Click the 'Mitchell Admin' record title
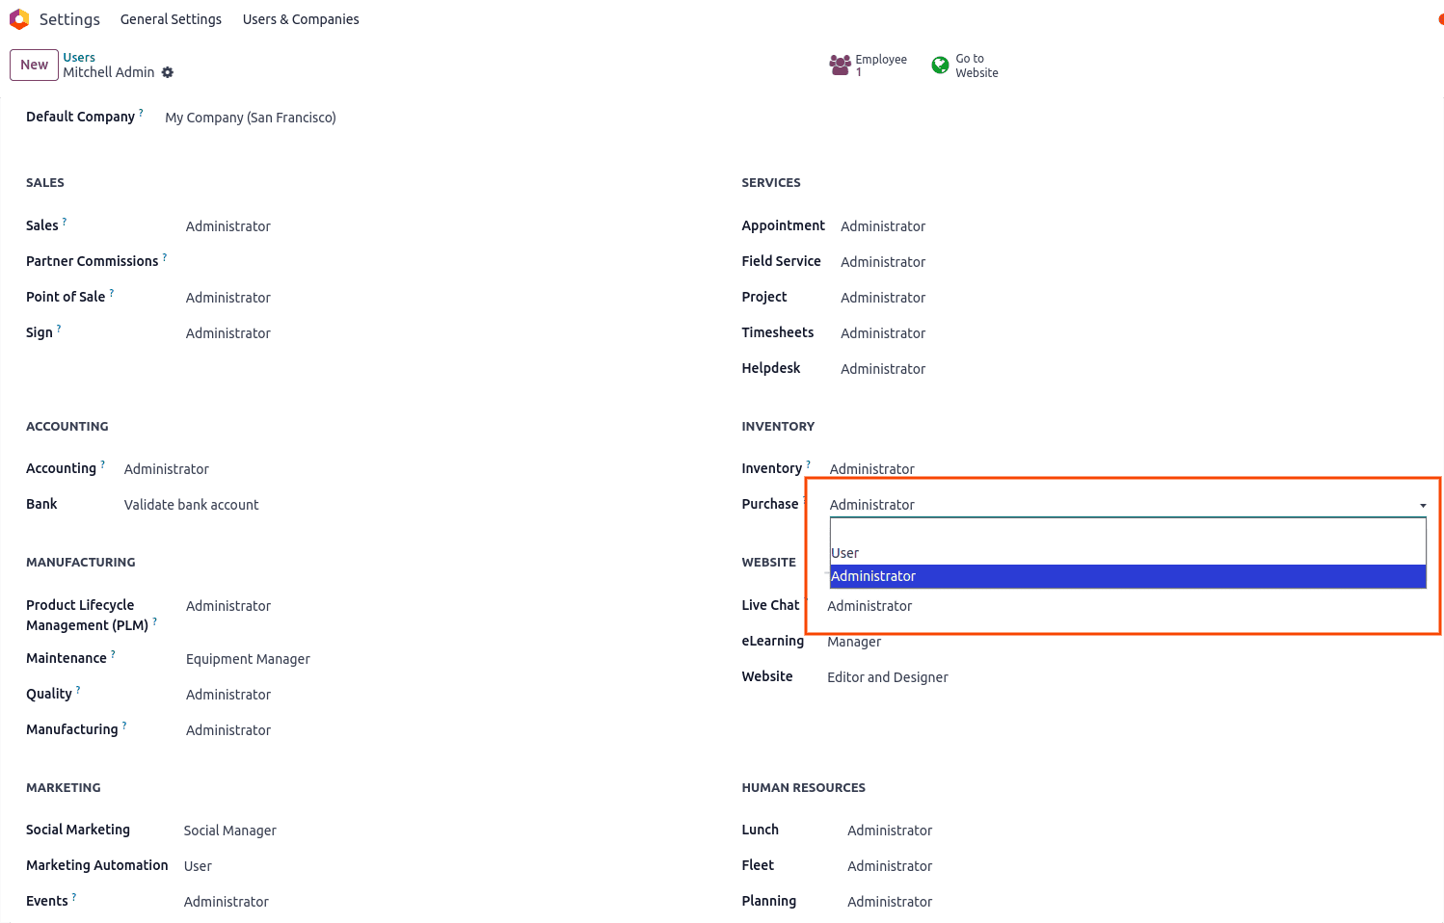Viewport: 1444px width, 923px height. (x=109, y=72)
